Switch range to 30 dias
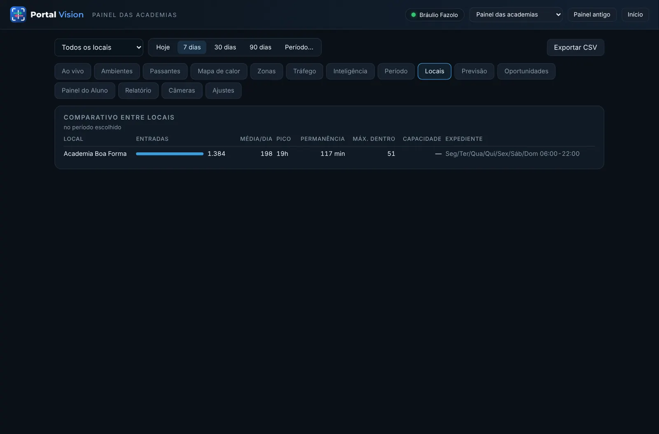659x434 pixels. tap(225, 47)
